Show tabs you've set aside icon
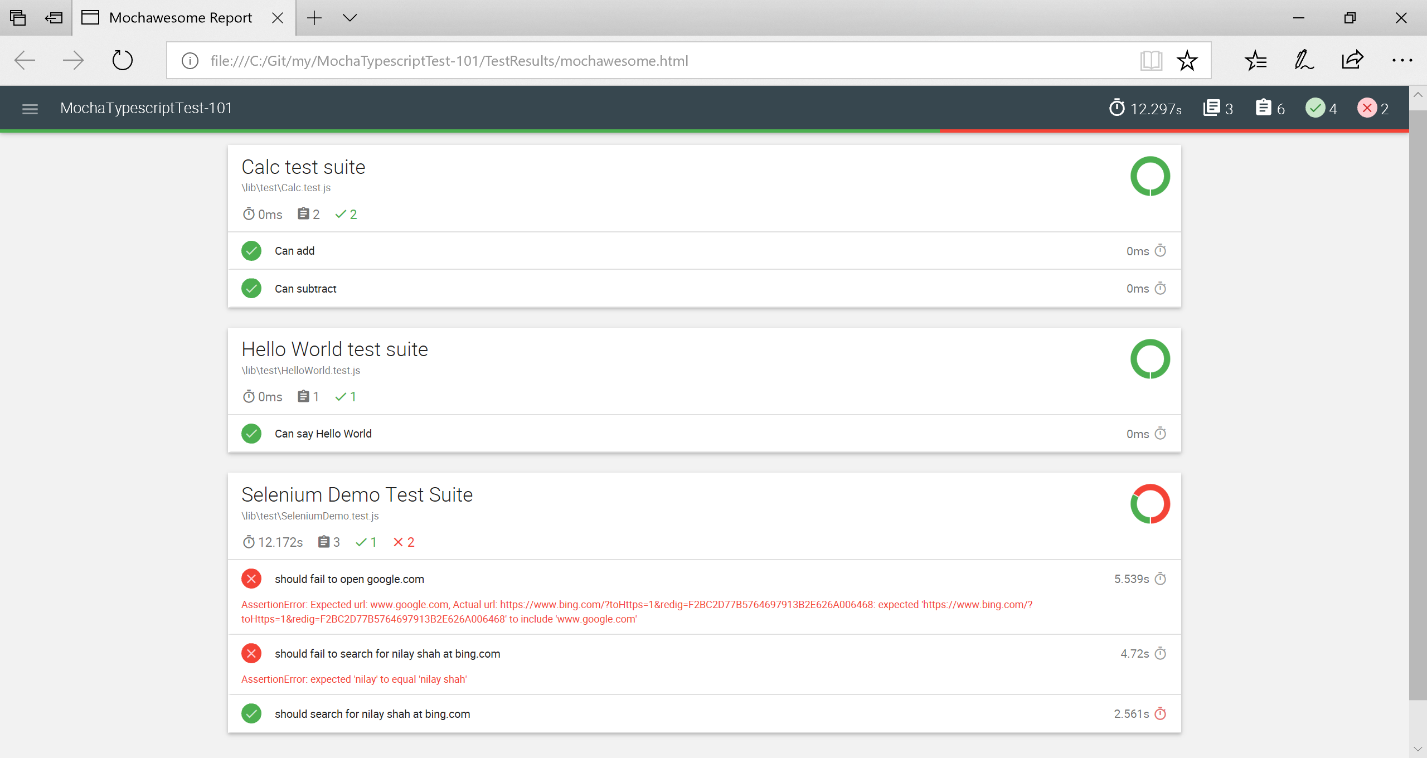This screenshot has height=758, width=1427. click(x=18, y=18)
